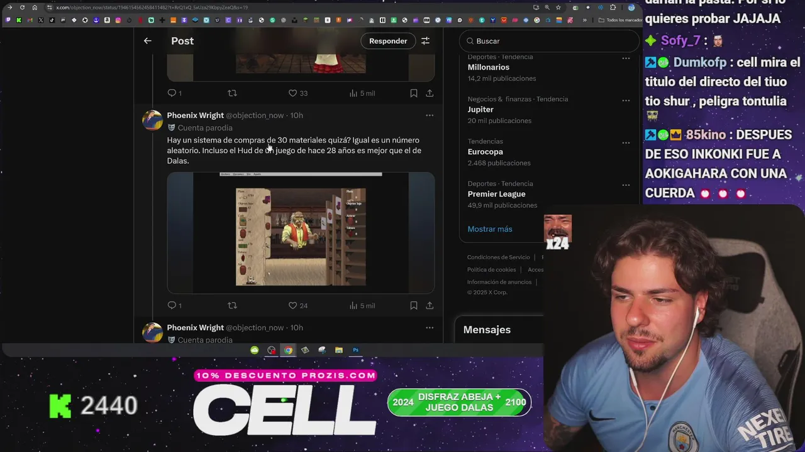This screenshot has width=805, height=452.
Task: Open three-dot menu of bottom Phoenix Wright tweet
Action: (x=430, y=328)
